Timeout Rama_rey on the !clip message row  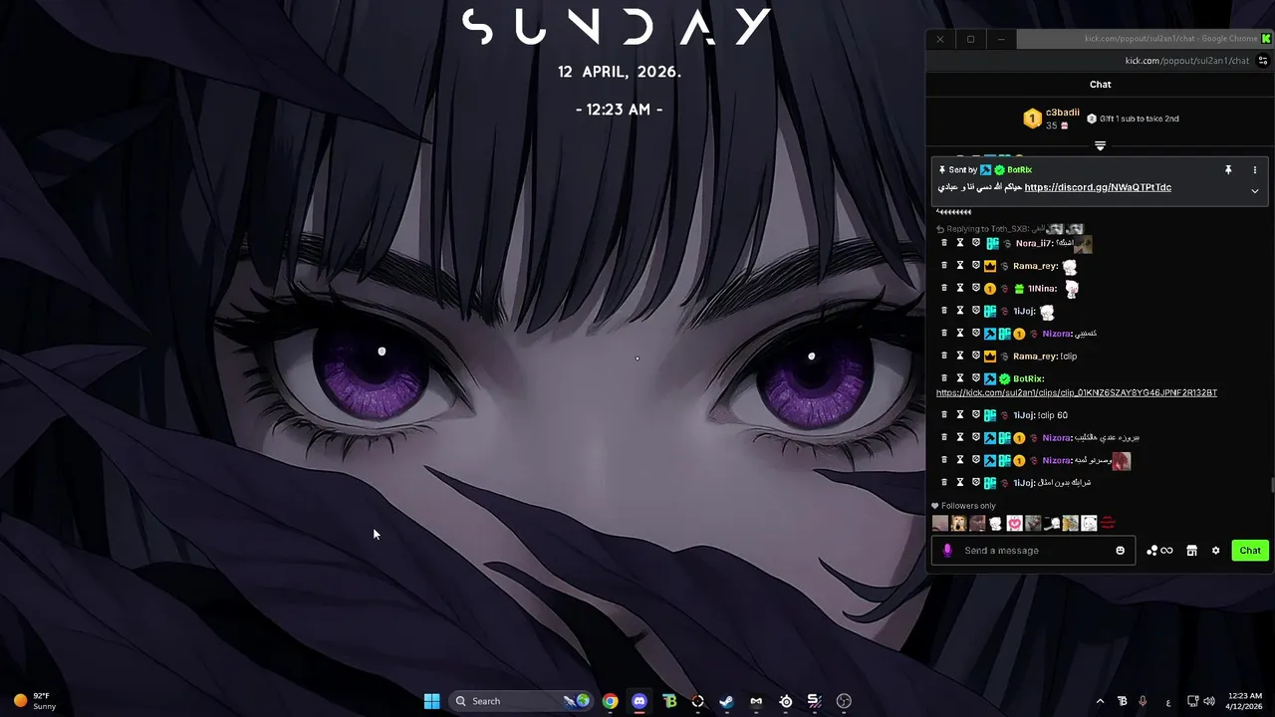click(x=960, y=356)
